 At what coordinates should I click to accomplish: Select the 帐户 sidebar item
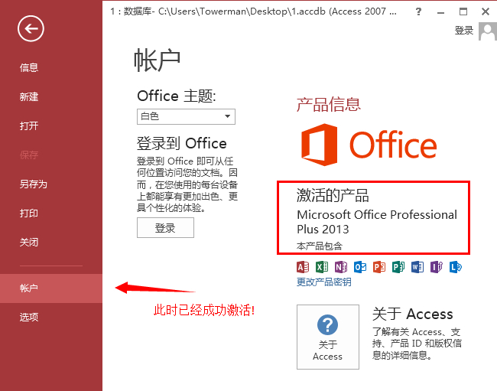coord(51,288)
